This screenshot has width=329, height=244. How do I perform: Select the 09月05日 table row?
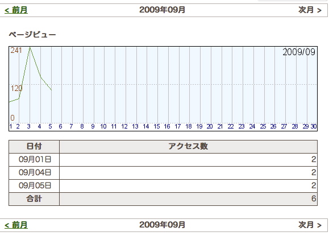163,185
